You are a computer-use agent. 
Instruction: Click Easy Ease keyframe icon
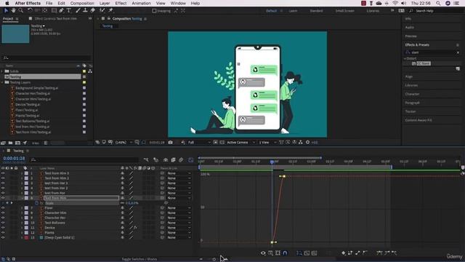tap(379, 253)
